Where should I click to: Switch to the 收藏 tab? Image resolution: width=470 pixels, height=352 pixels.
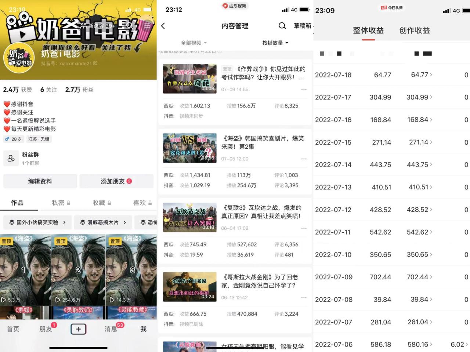tap(102, 203)
